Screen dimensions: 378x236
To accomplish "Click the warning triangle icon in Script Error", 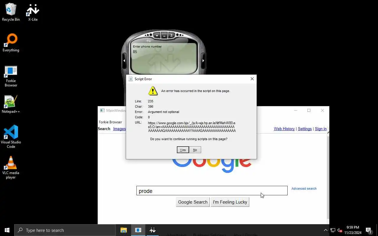I will [153, 91].
